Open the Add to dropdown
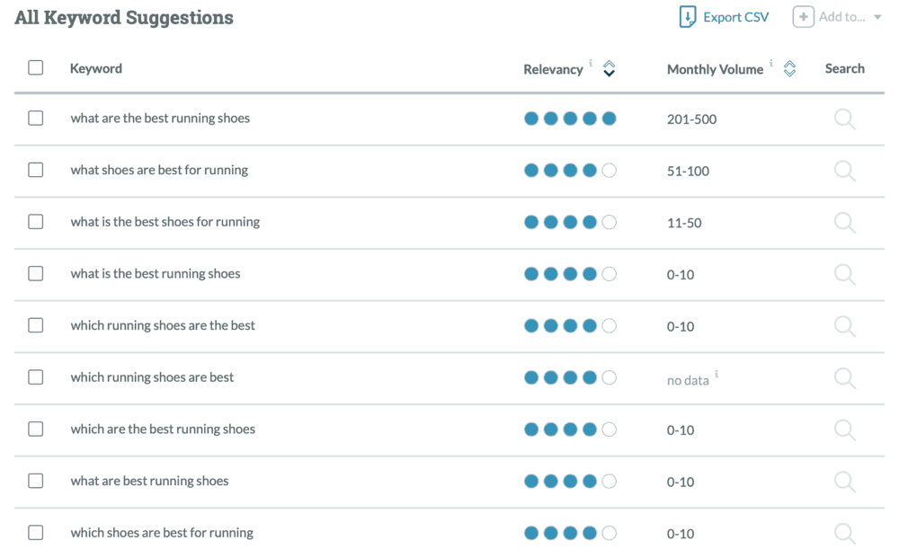 click(x=838, y=16)
